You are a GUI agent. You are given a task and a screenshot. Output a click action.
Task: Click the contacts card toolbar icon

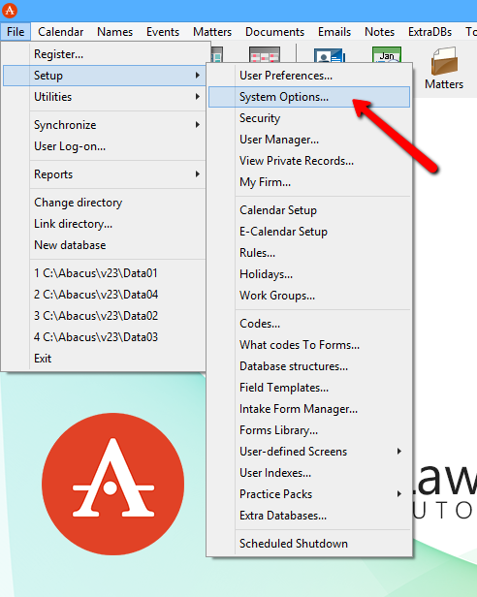click(x=330, y=54)
